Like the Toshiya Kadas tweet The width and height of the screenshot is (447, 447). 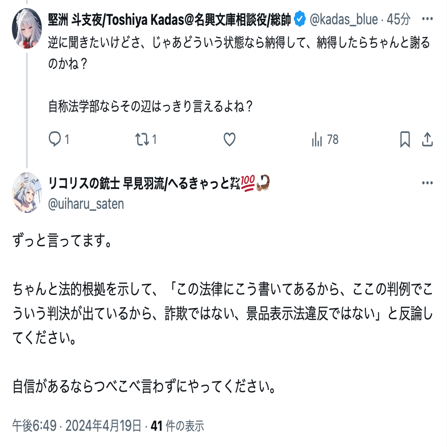tap(230, 139)
